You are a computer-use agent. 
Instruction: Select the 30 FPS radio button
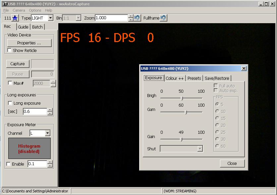click(x=217, y=139)
